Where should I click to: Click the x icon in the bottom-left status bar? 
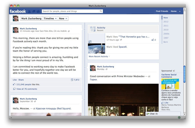pos(11,117)
